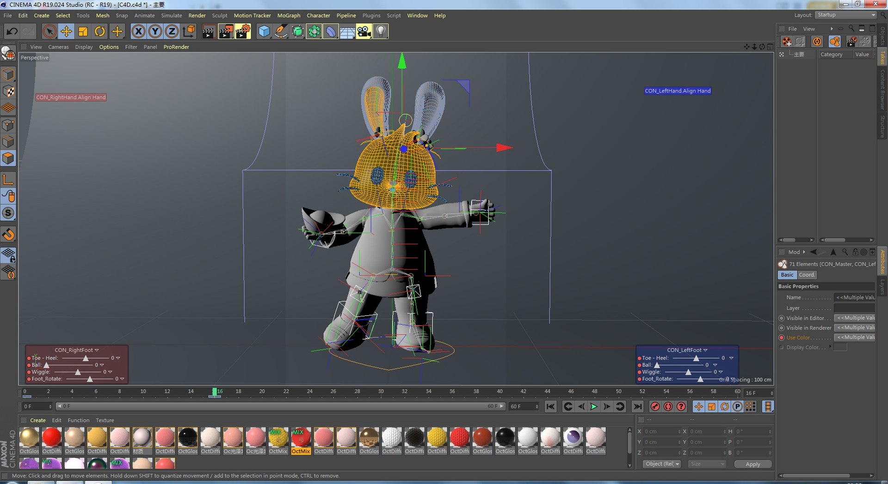Image resolution: width=888 pixels, height=484 pixels.
Task: Select the Live Selection tool
Action: pyautogui.click(x=49, y=31)
